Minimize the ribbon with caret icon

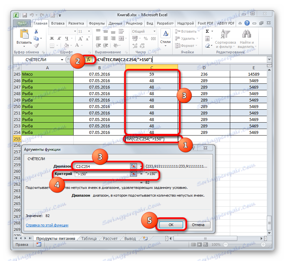pyautogui.click(x=240, y=23)
